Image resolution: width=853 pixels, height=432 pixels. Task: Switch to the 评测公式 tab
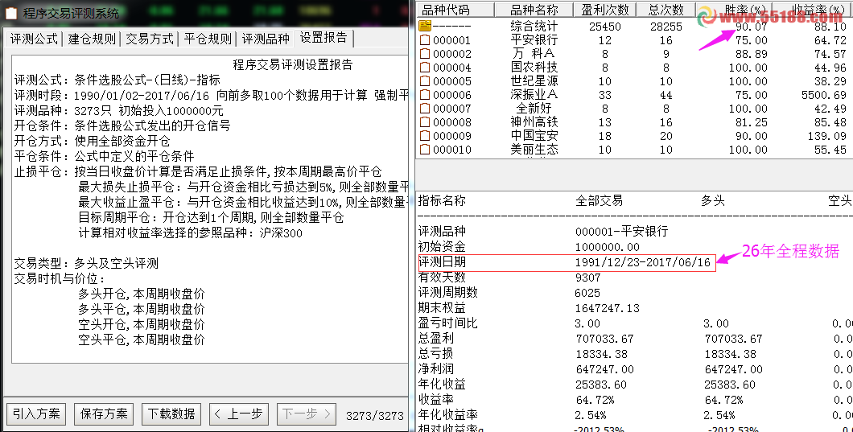34,39
